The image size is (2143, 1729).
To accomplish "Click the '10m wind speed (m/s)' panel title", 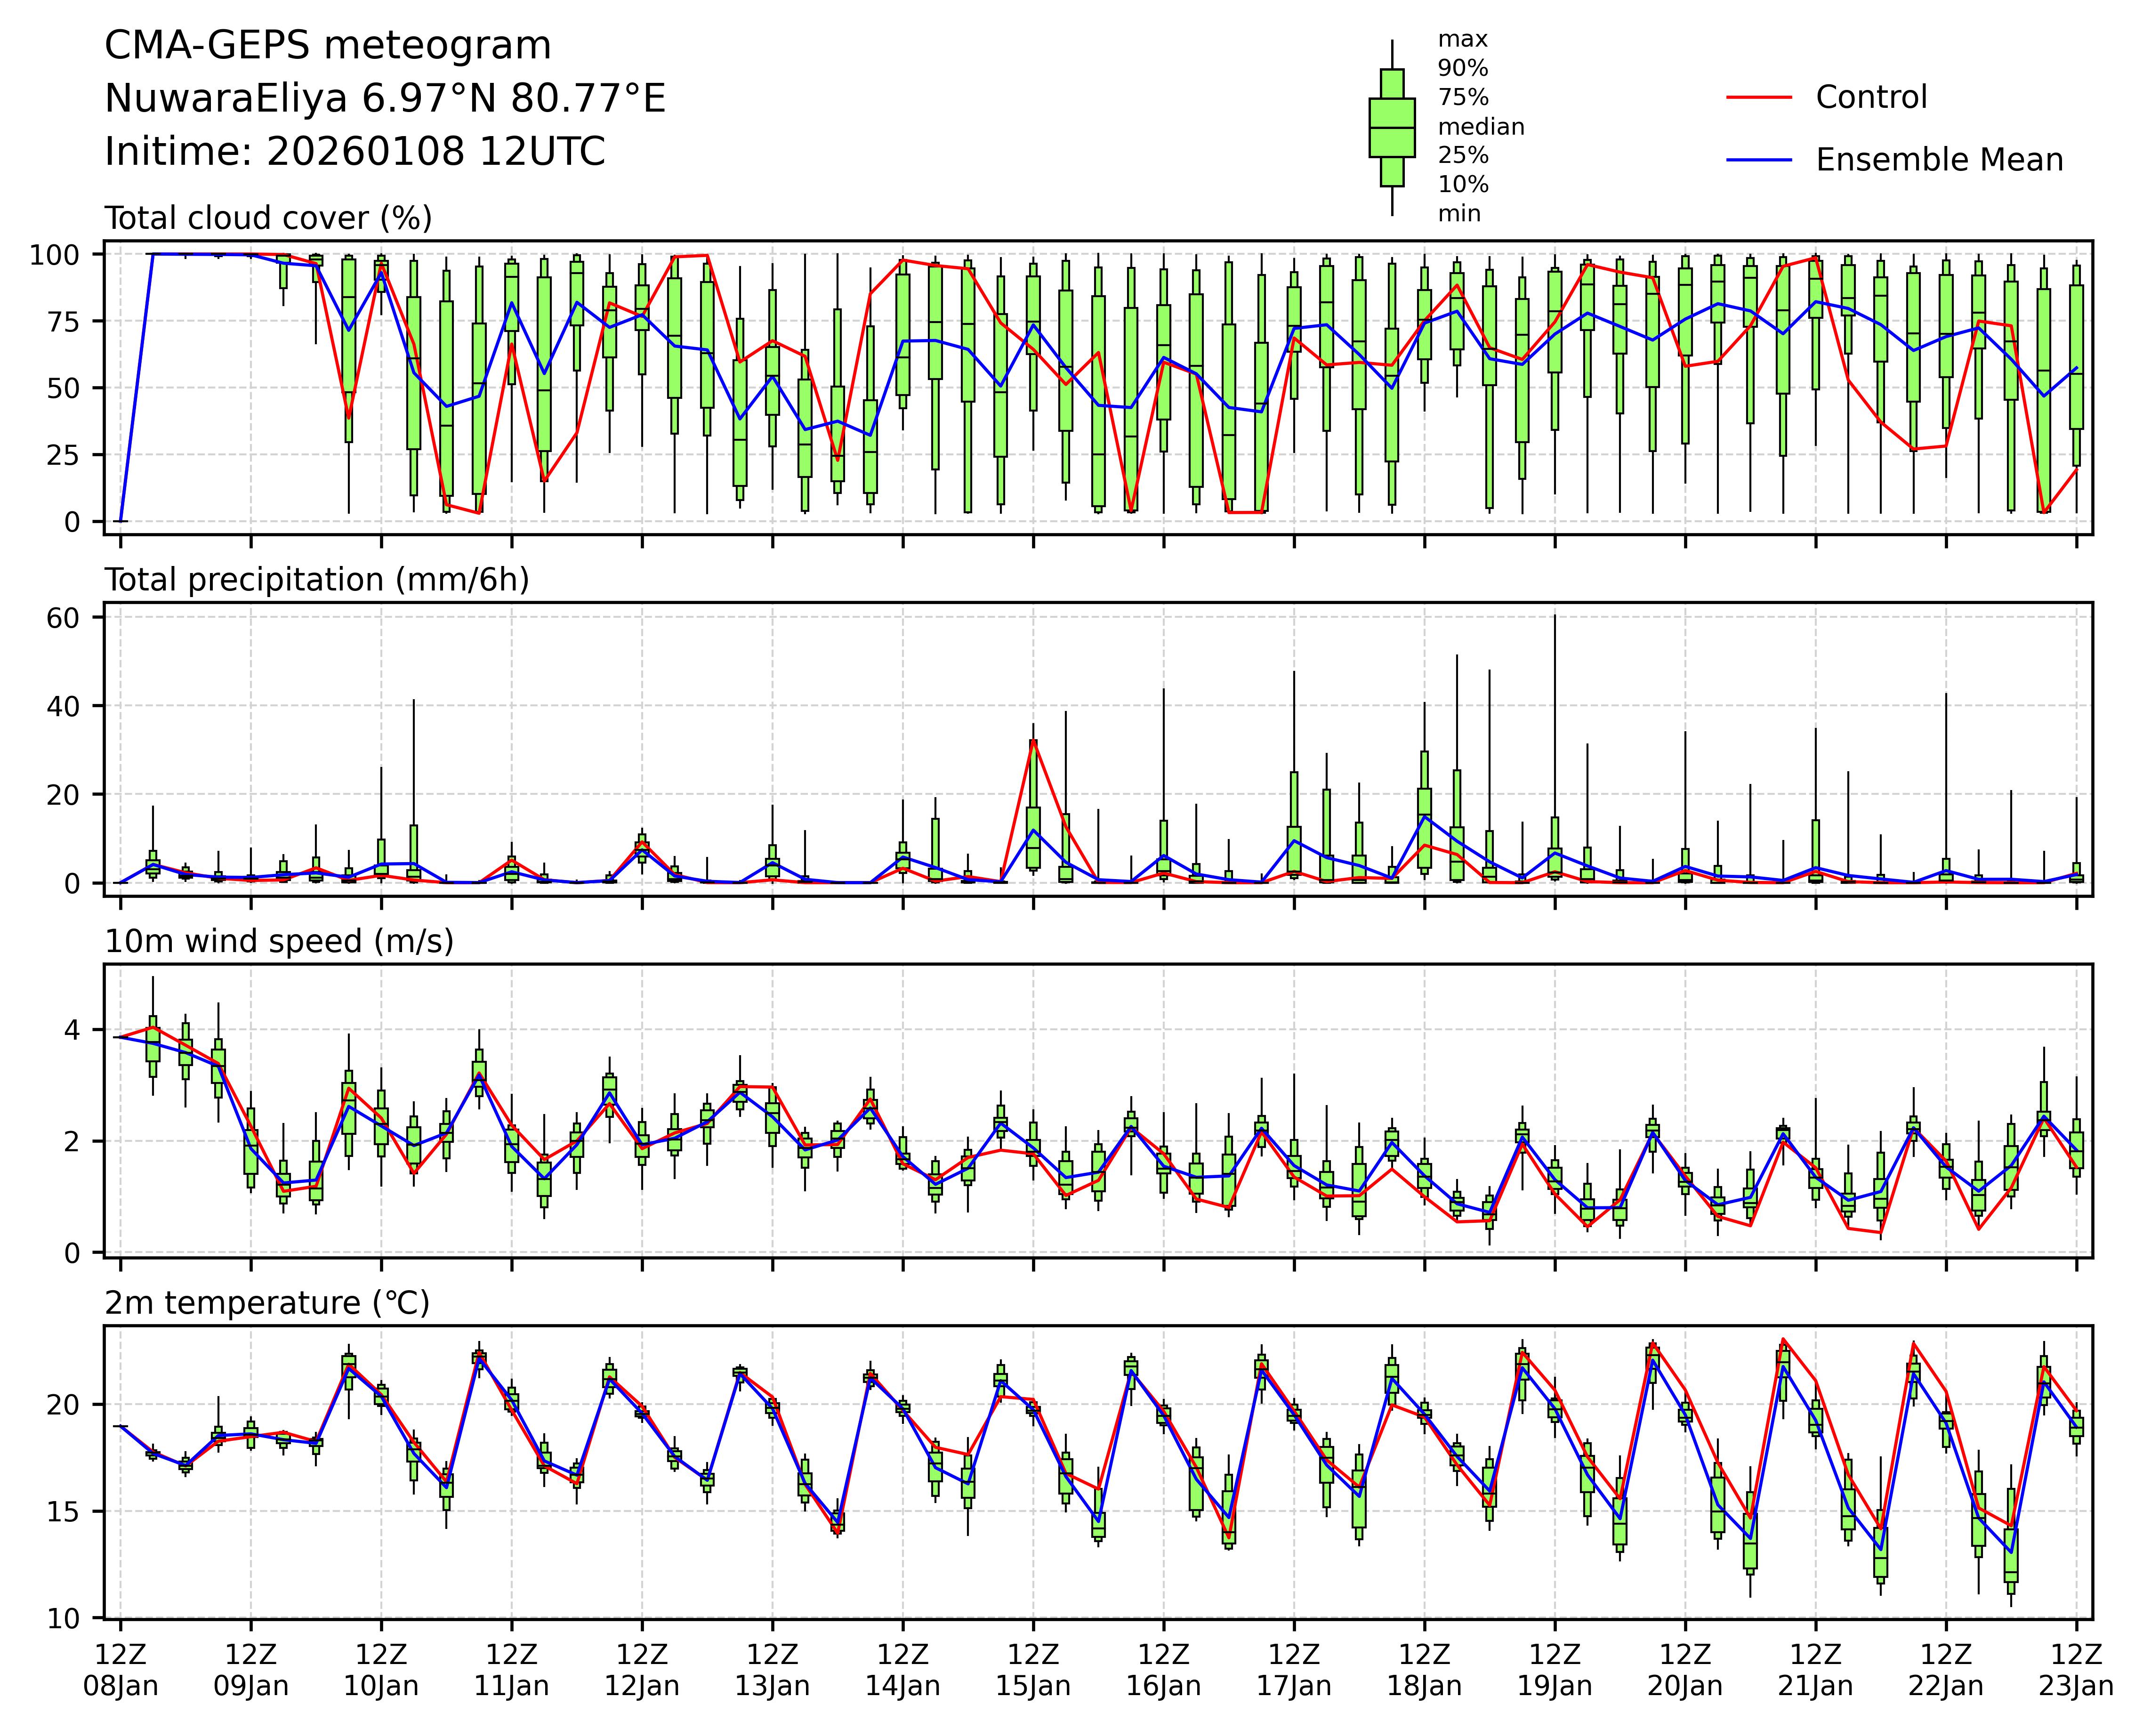I will tap(279, 941).
